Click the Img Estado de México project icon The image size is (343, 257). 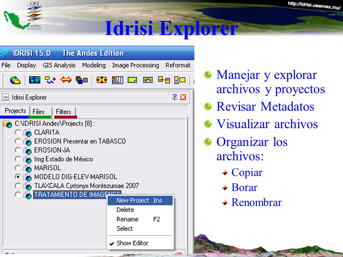(28, 160)
